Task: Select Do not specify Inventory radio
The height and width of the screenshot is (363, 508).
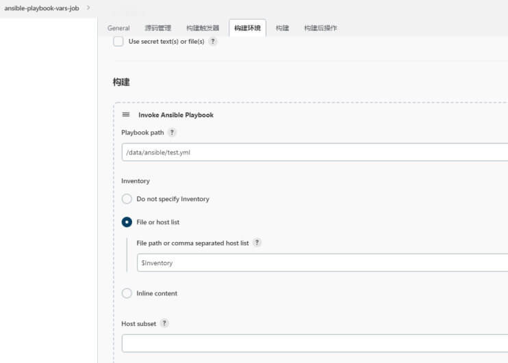Action: (x=127, y=199)
